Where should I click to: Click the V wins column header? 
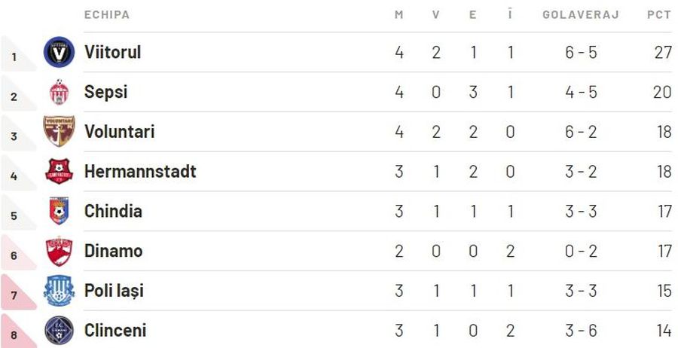coord(436,15)
